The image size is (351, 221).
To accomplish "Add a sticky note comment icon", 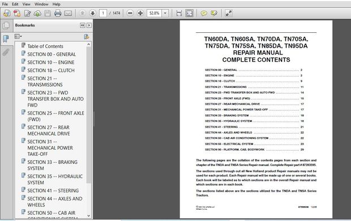I will (x=204, y=13).
